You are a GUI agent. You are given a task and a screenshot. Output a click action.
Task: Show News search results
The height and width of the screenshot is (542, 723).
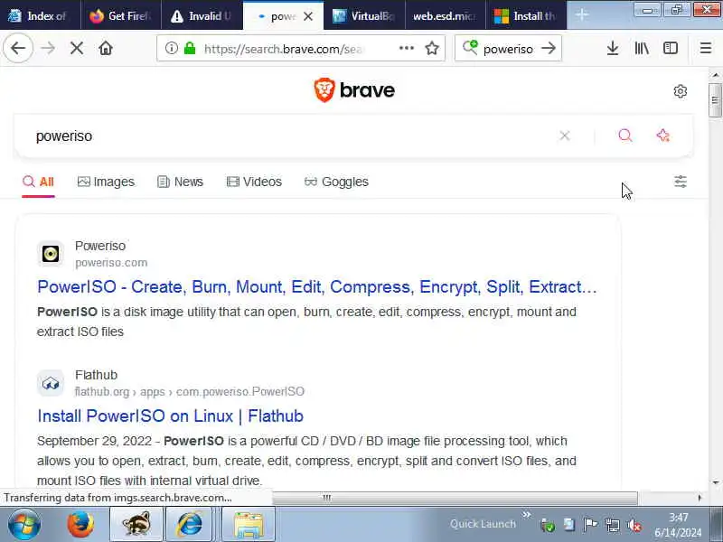(x=180, y=182)
